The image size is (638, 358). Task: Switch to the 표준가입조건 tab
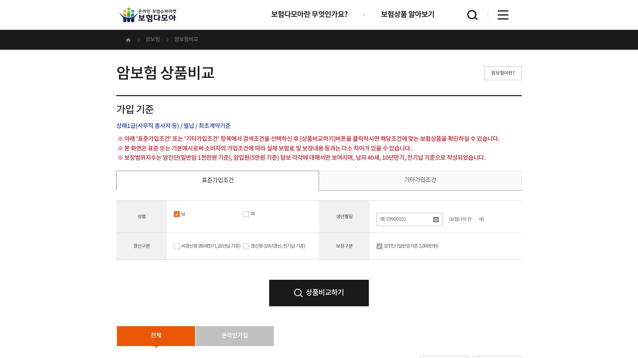(x=218, y=180)
